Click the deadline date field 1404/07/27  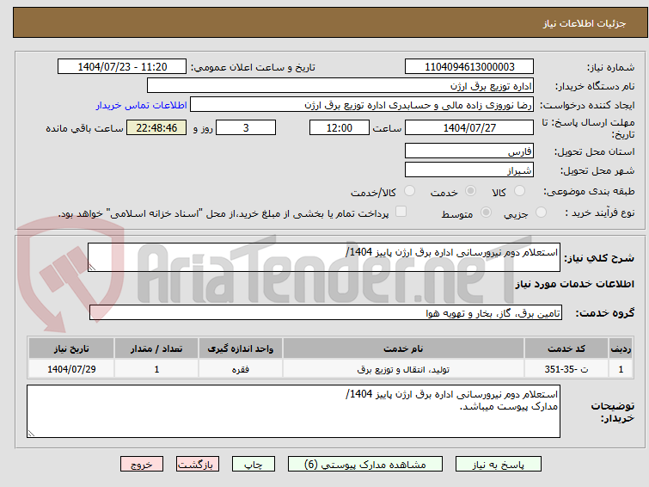(x=469, y=127)
